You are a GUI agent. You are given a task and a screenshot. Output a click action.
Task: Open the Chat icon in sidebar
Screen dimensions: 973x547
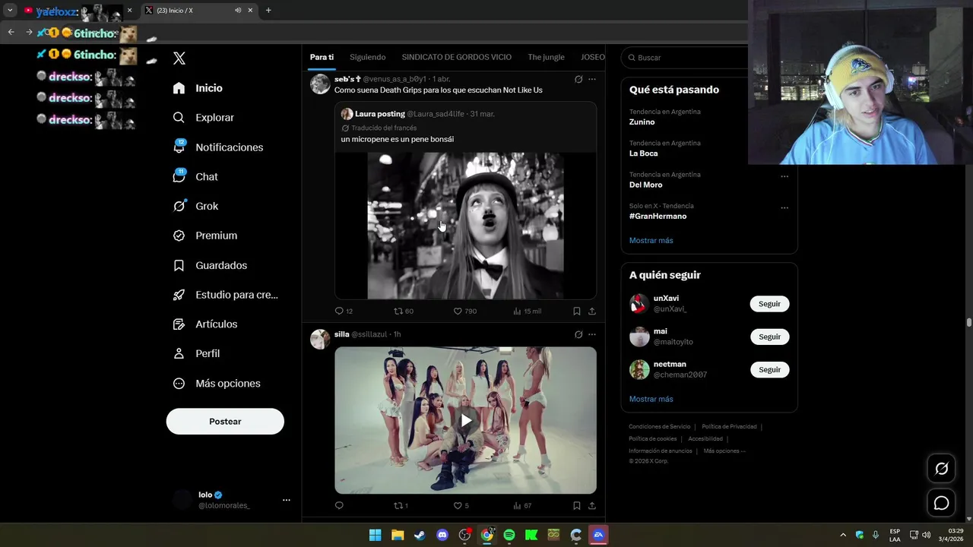179,176
